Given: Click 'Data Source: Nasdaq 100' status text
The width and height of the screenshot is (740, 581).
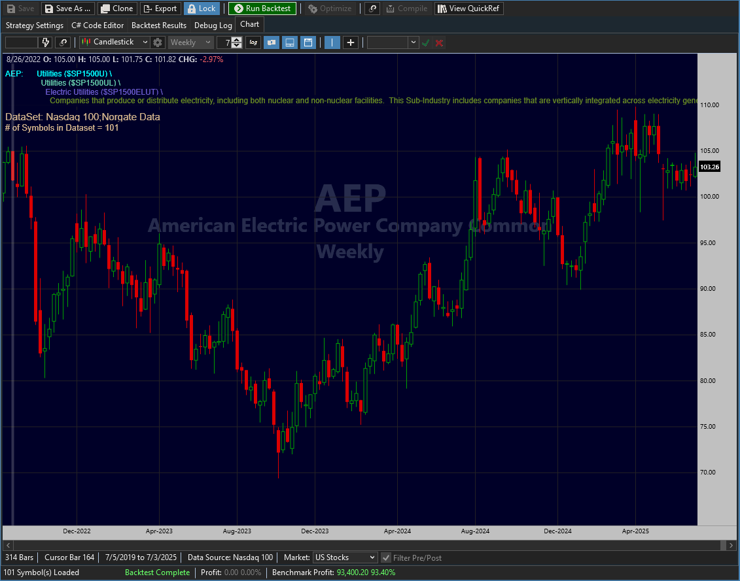Looking at the screenshot, I should (x=230, y=557).
